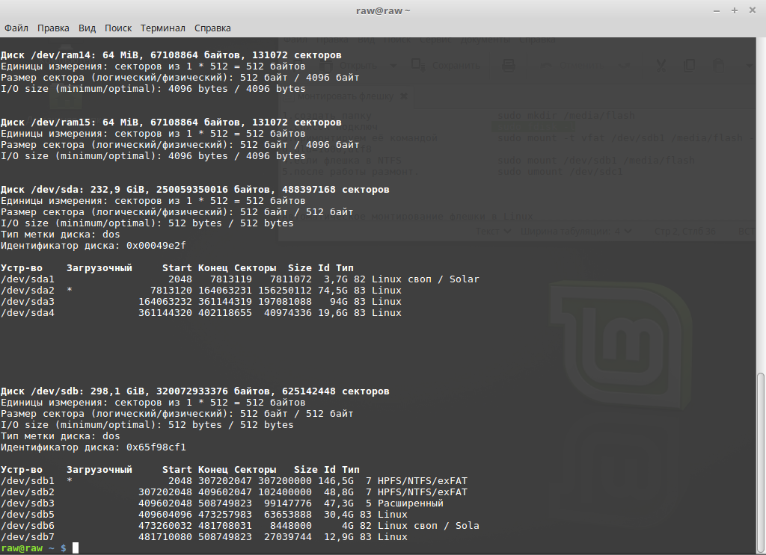Open the Файл menu
This screenshot has width=766, height=555.
tap(16, 28)
